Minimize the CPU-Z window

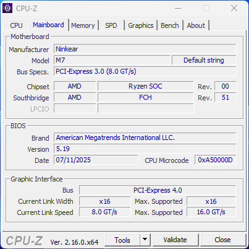pos(178,8)
